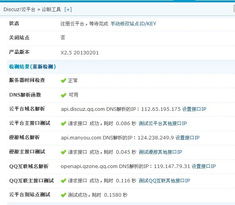Click the QQ互联主接口测试 label

(31, 181)
